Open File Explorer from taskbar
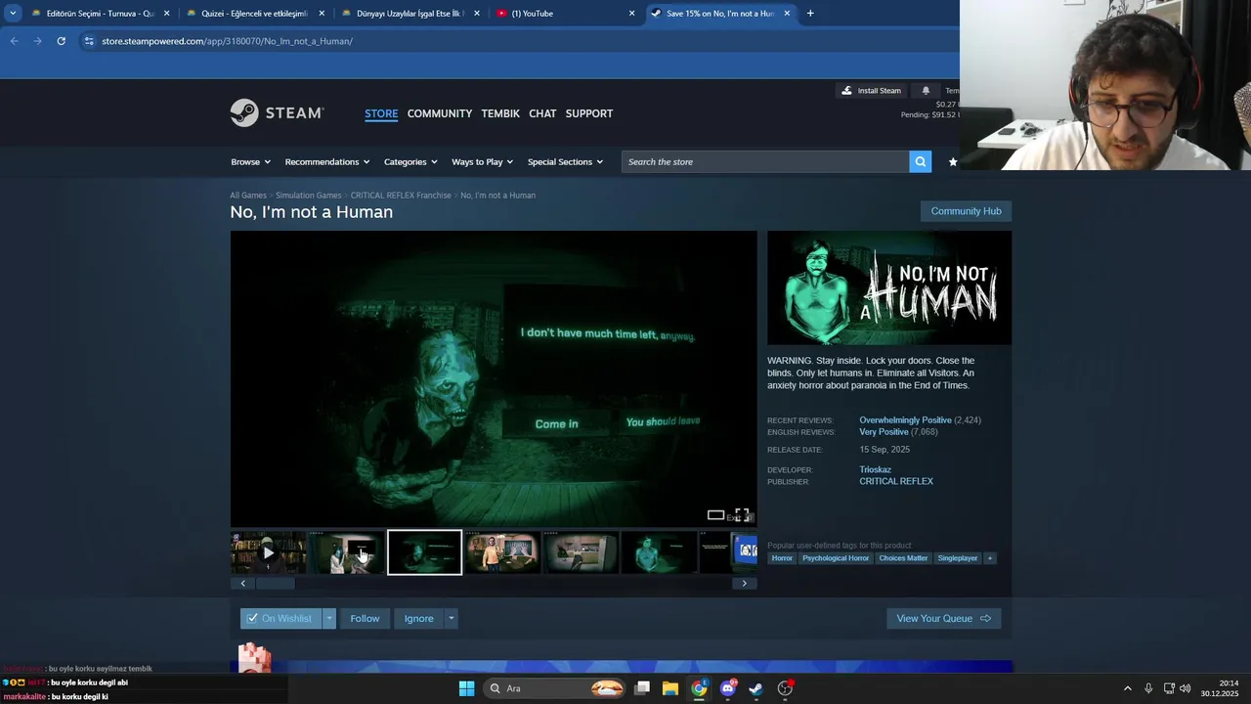 tap(670, 688)
